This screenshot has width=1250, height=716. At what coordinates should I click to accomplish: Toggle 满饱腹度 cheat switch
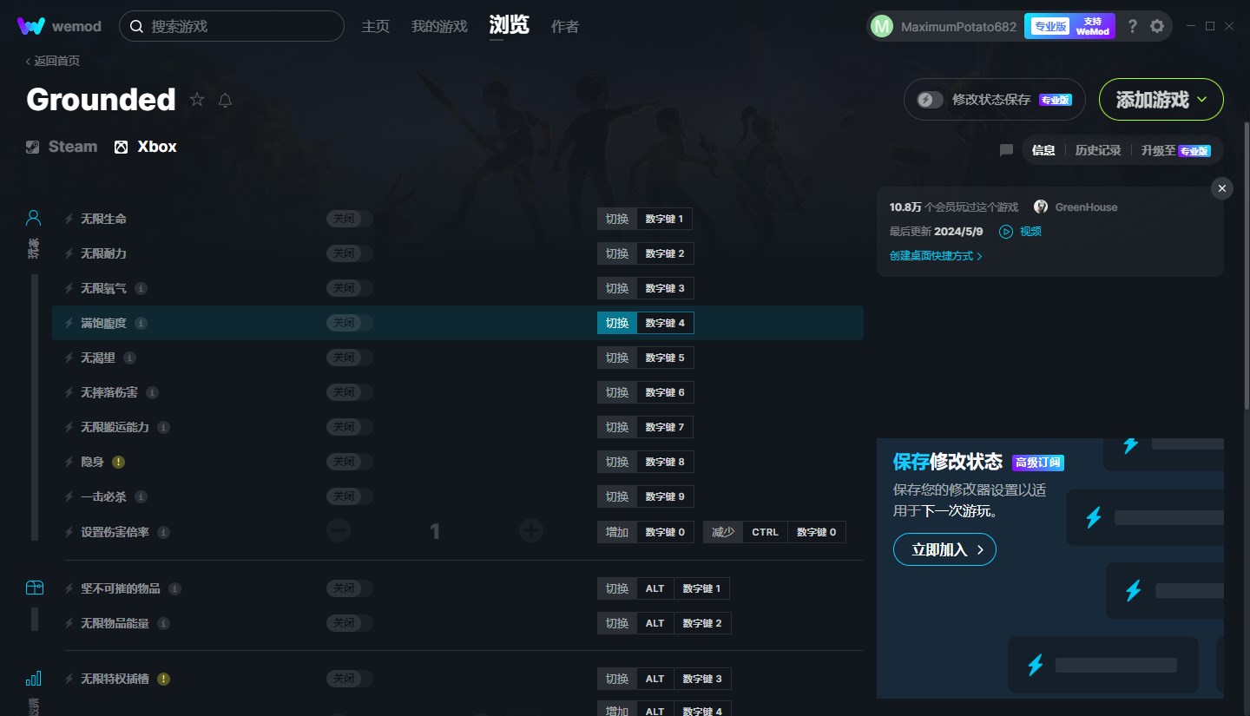pos(350,323)
